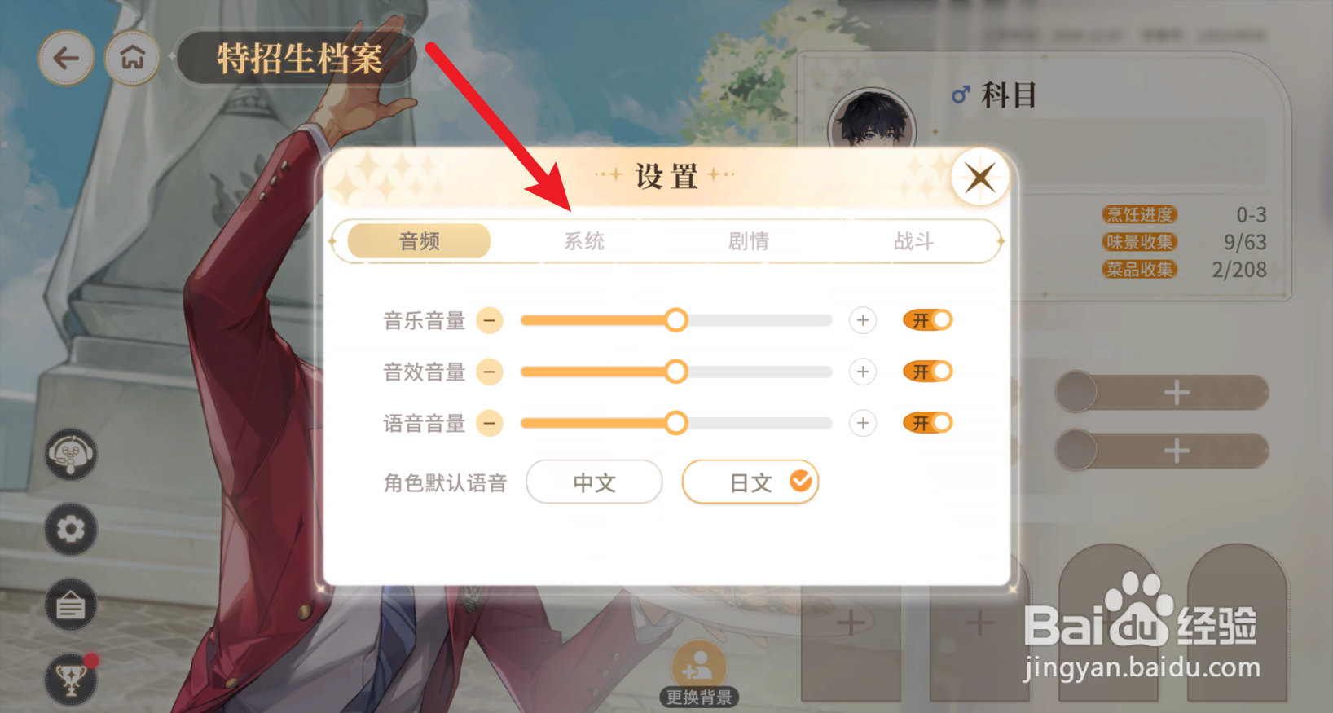Open the briefcase icon on left sidebar
This screenshot has width=1333, height=713.
click(71, 605)
